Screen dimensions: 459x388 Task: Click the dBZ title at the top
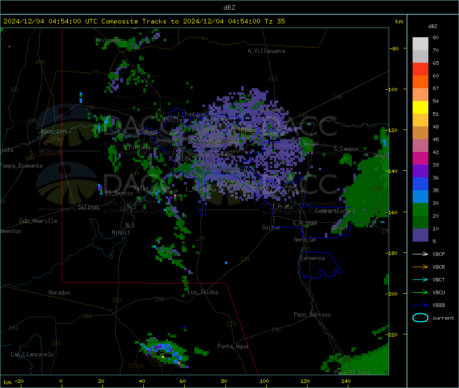(229, 7)
